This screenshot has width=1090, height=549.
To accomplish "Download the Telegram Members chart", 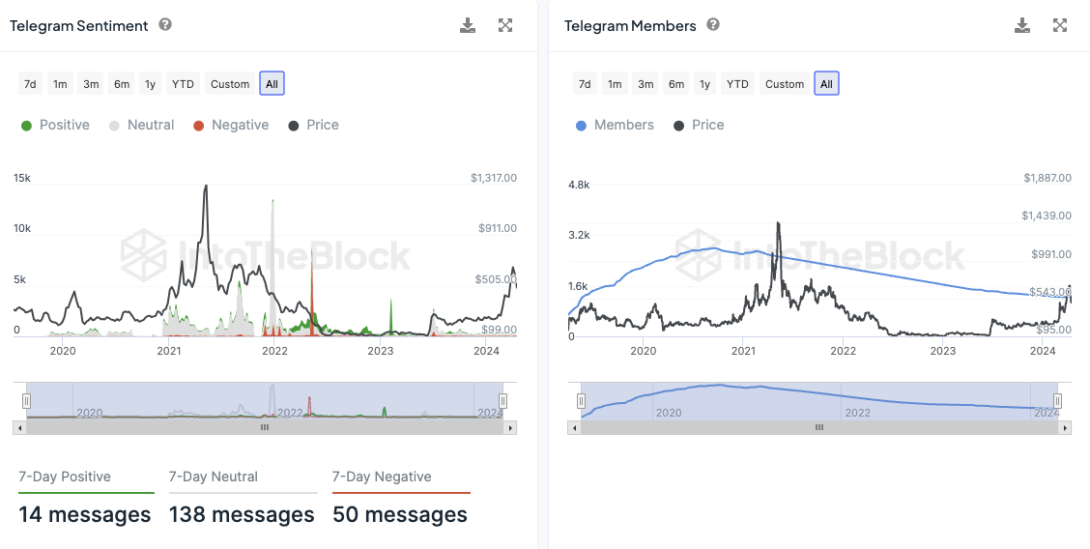I will pyautogui.click(x=1022, y=25).
